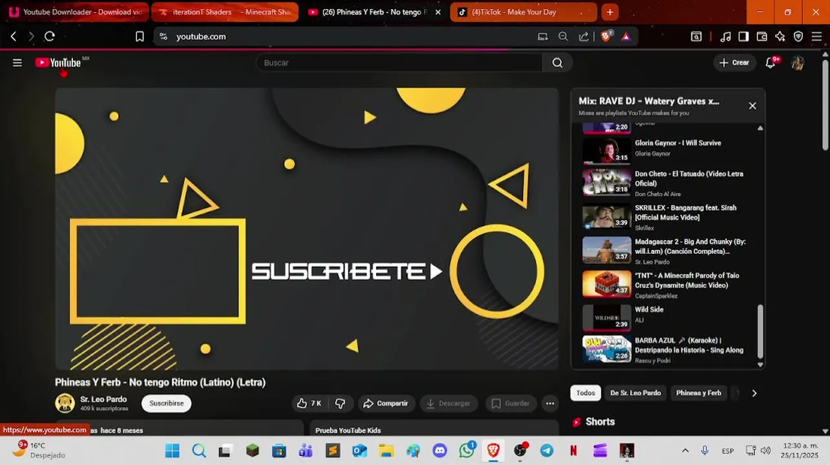
Task: Switch to Youtube Downloader tab
Action: 75,12
